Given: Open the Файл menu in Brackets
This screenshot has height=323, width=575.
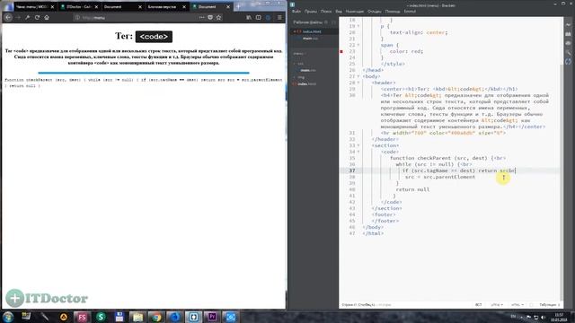Looking at the screenshot, I should [296, 12].
